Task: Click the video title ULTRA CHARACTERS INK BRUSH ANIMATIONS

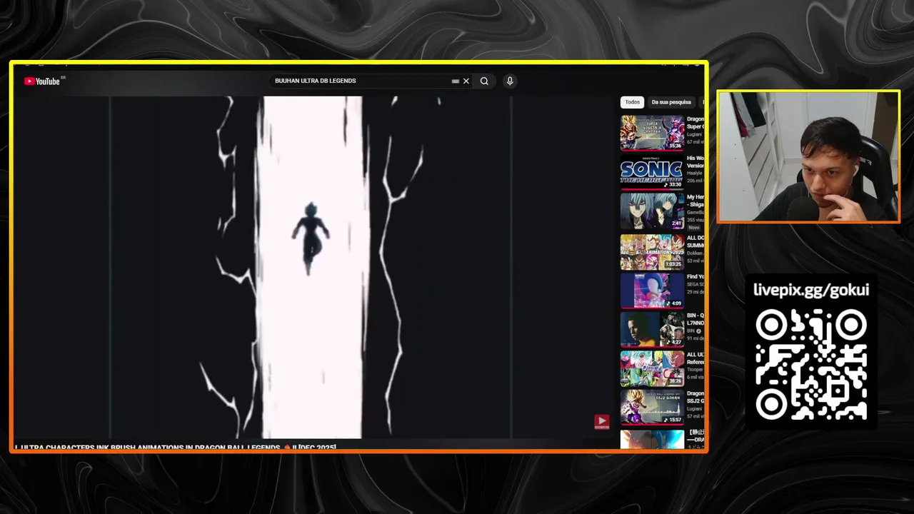Action: 175,448
